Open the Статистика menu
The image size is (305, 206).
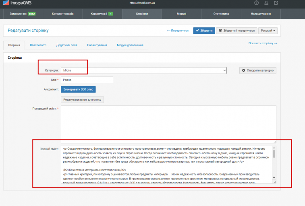pyautogui.click(x=221, y=14)
